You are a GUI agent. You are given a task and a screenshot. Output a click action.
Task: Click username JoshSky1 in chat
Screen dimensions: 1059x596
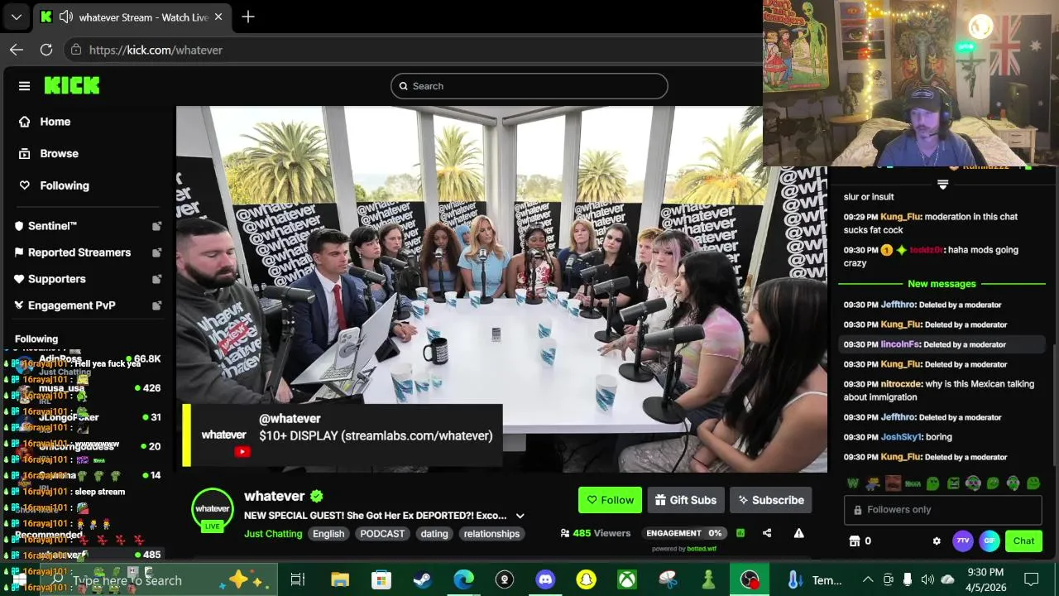pyautogui.click(x=901, y=437)
